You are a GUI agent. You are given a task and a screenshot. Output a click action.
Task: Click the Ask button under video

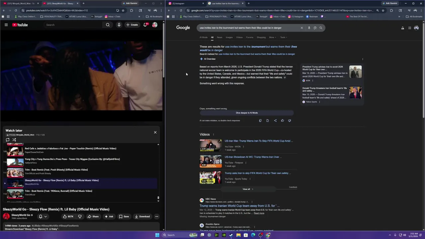[x=109, y=216]
